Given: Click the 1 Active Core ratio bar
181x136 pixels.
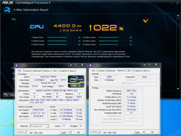Looking at the screenshot, I should click(x=62, y=37).
